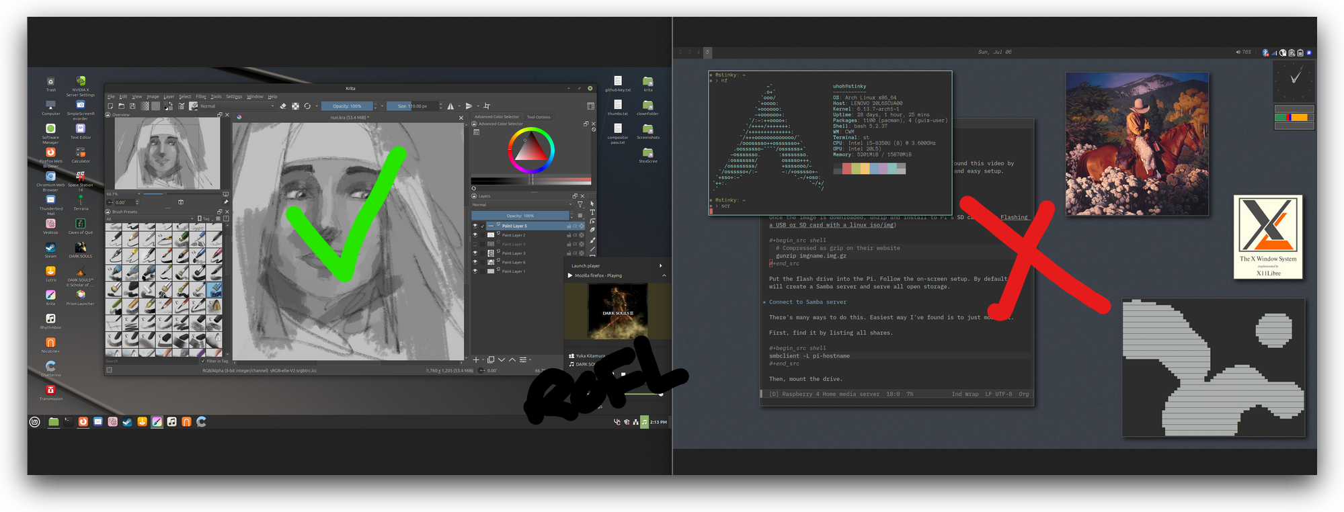
Task: Click the horizontal mirror tool in Krita toolbar
Action: pos(450,106)
